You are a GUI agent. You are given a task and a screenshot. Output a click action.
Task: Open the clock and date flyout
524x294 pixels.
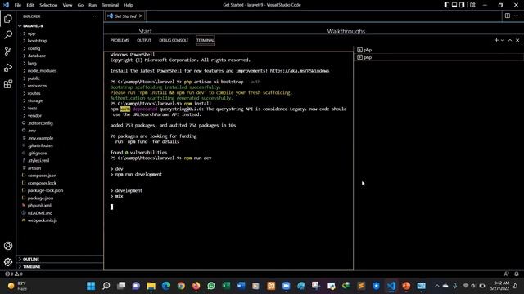(500, 286)
